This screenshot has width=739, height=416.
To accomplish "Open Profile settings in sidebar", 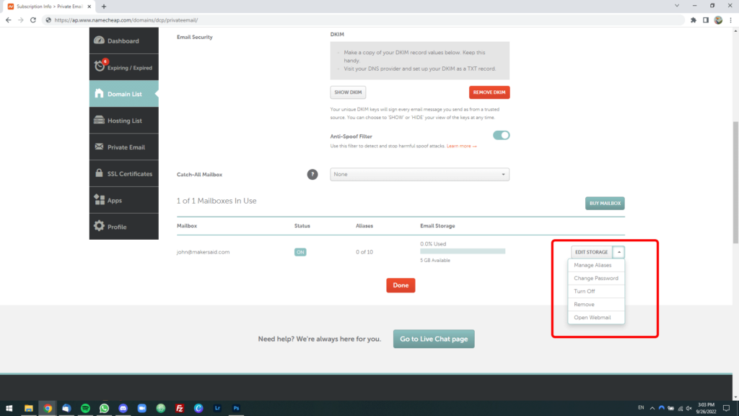I will (124, 227).
